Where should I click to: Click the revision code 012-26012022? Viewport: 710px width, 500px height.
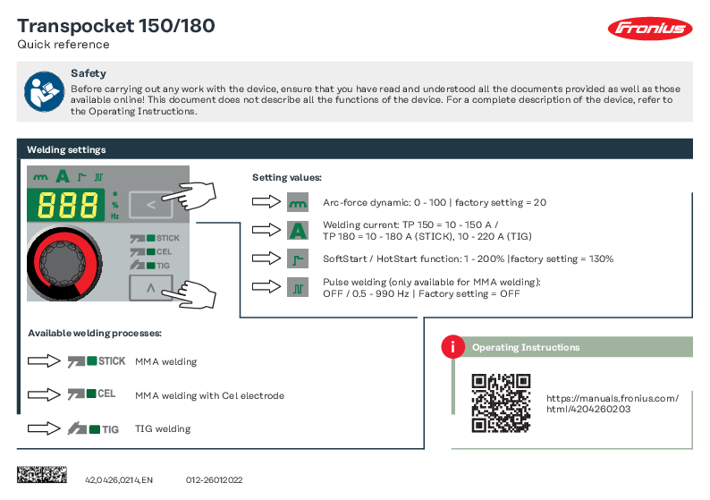[x=215, y=479]
